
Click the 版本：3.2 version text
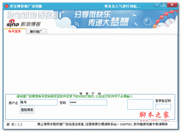[x=14, y=124]
